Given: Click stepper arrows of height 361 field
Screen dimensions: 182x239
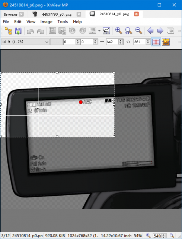Looking at the screenshot, I should (x=148, y=42).
